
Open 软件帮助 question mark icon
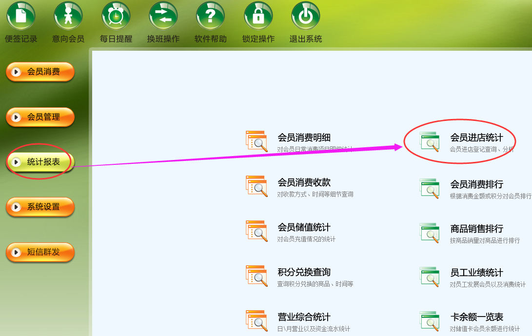tap(210, 16)
